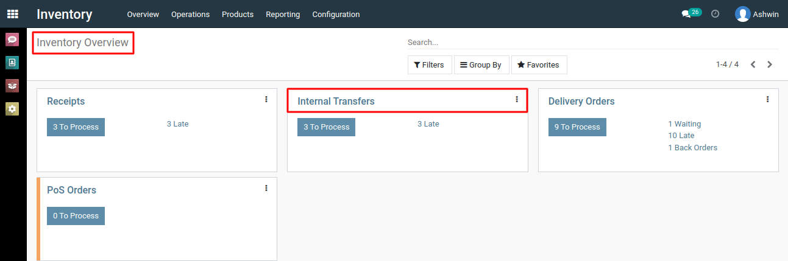Viewport: 788px width, 261px height.
Task: Open the Settings gear sidebar icon
Action: 12,108
